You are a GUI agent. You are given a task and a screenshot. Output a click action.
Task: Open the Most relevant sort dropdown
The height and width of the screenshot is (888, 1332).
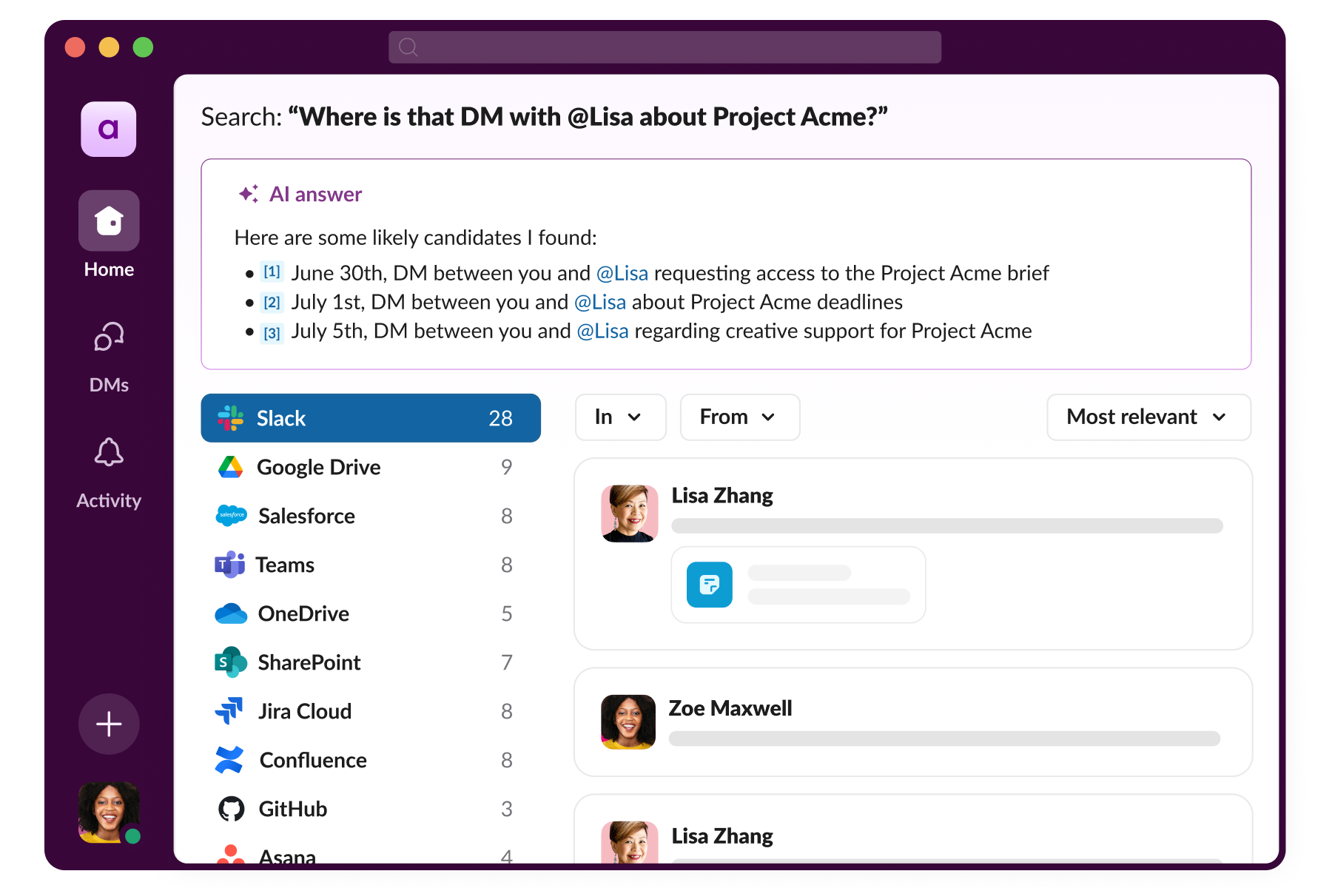(1148, 417)
